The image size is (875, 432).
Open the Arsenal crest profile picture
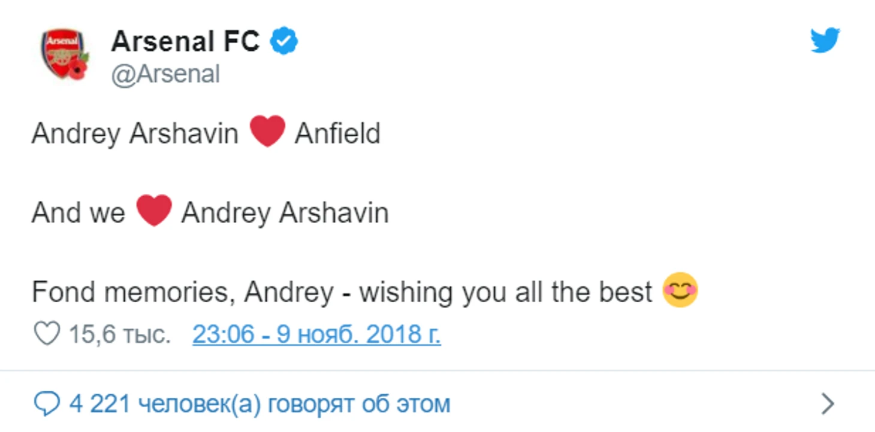tap(64, 54)
